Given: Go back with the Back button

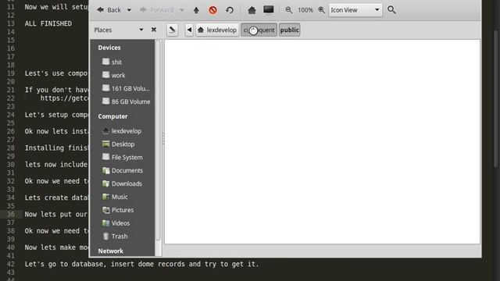Looking at the screenshot, I should (109, 10).
